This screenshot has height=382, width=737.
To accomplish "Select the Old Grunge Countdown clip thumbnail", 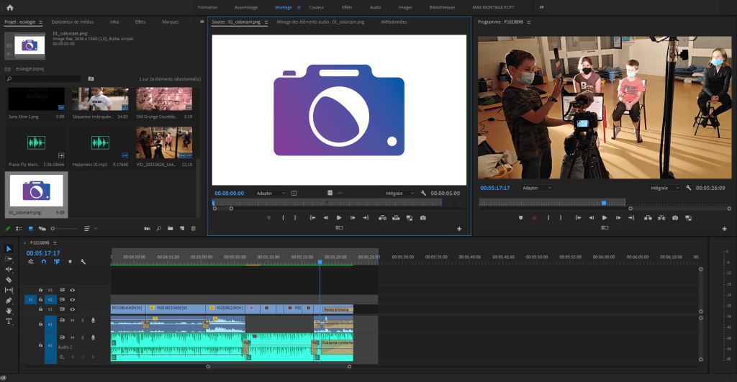I will (164, 99).
